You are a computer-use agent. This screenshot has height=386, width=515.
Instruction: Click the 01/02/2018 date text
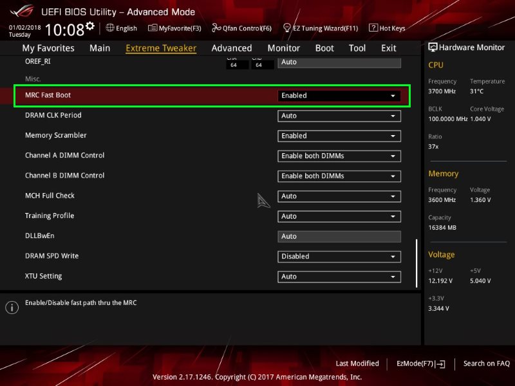click(24, 27)
